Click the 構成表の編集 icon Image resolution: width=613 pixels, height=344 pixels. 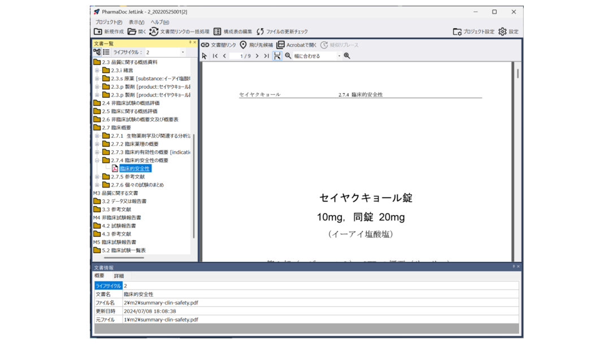pyautogui.click(x=218, y=32)
